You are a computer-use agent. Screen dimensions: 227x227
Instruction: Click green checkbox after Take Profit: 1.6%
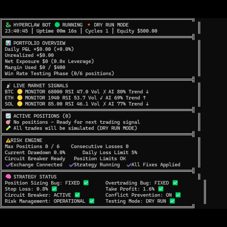point(161,189)
